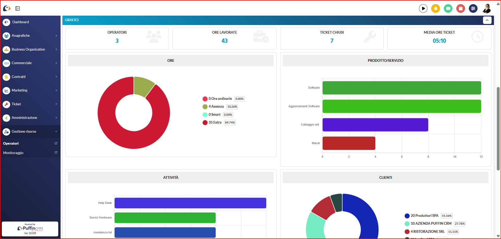
Task: Toggle the RISTORAZIONE SRL legend dot
Action: click(407, 232)
